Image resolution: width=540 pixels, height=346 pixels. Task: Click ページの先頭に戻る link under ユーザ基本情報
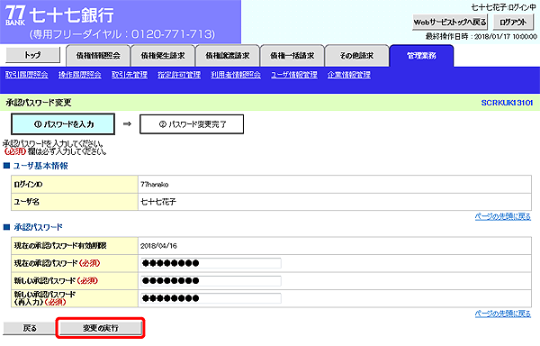[x=503, y=216]
